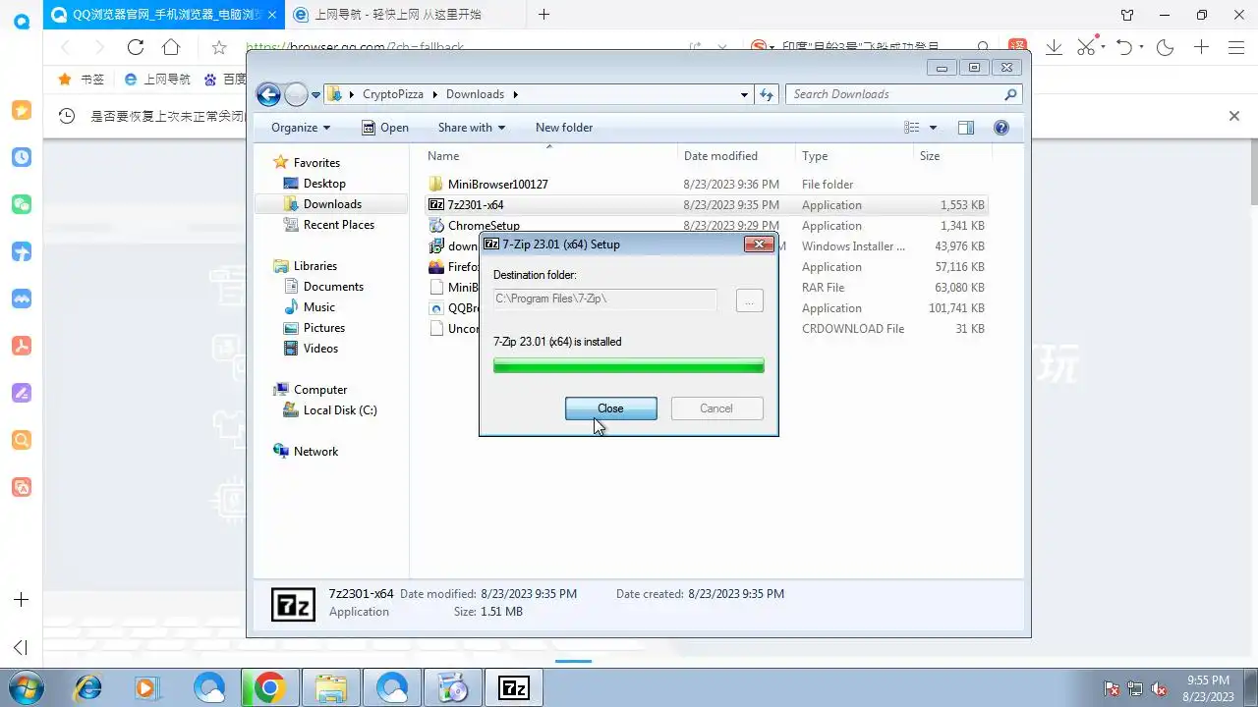Click the Search Downloads box
Screen dimensions: 1258x707
(x=903, y=94)
